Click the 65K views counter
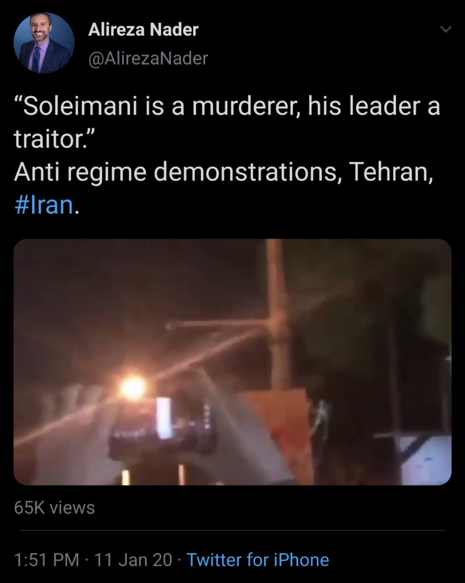Screen dimensions: 465x583 (54, 508)
